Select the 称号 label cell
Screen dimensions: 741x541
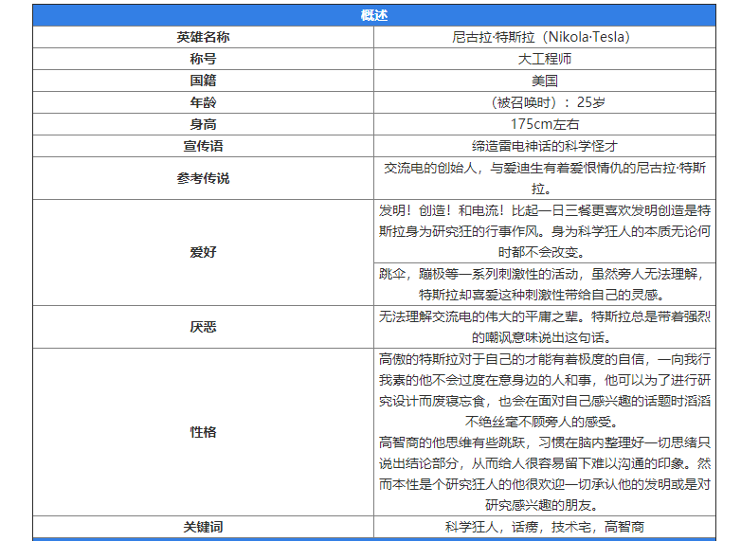click(x=203, y=59)
